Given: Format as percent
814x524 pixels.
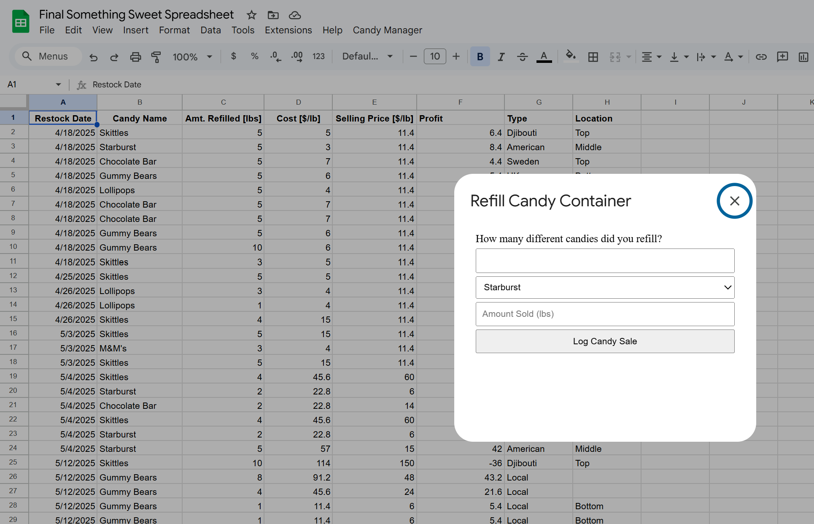Looking at the screenshot, I should point(254,57).
